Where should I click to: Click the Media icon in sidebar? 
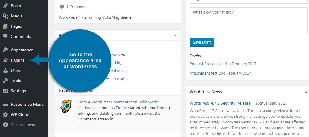(5, 16)
